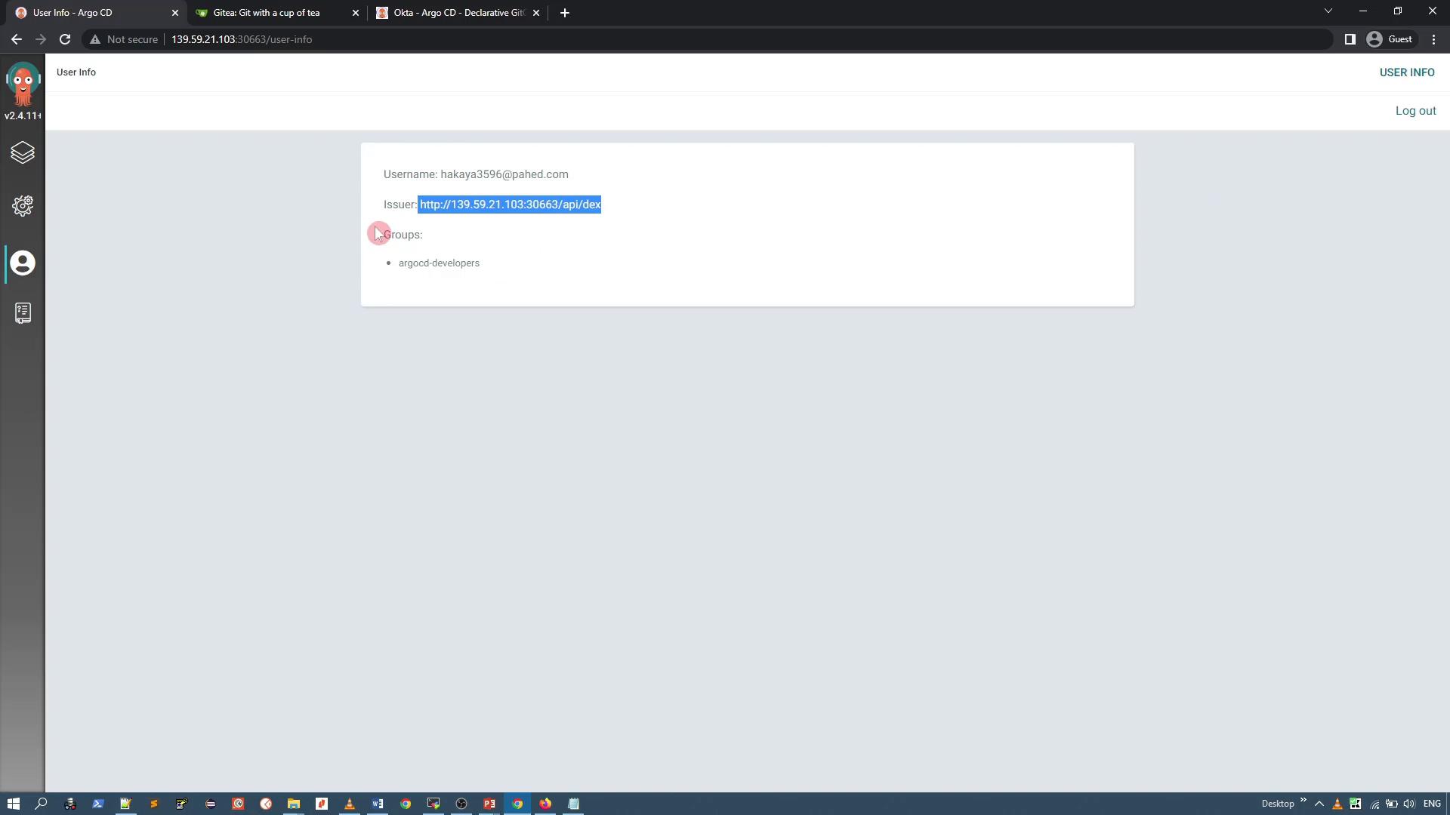The width and height of the screenshot is (1450, 815).
Task: Open the Guest profile menu
Action: point(1390,39)
